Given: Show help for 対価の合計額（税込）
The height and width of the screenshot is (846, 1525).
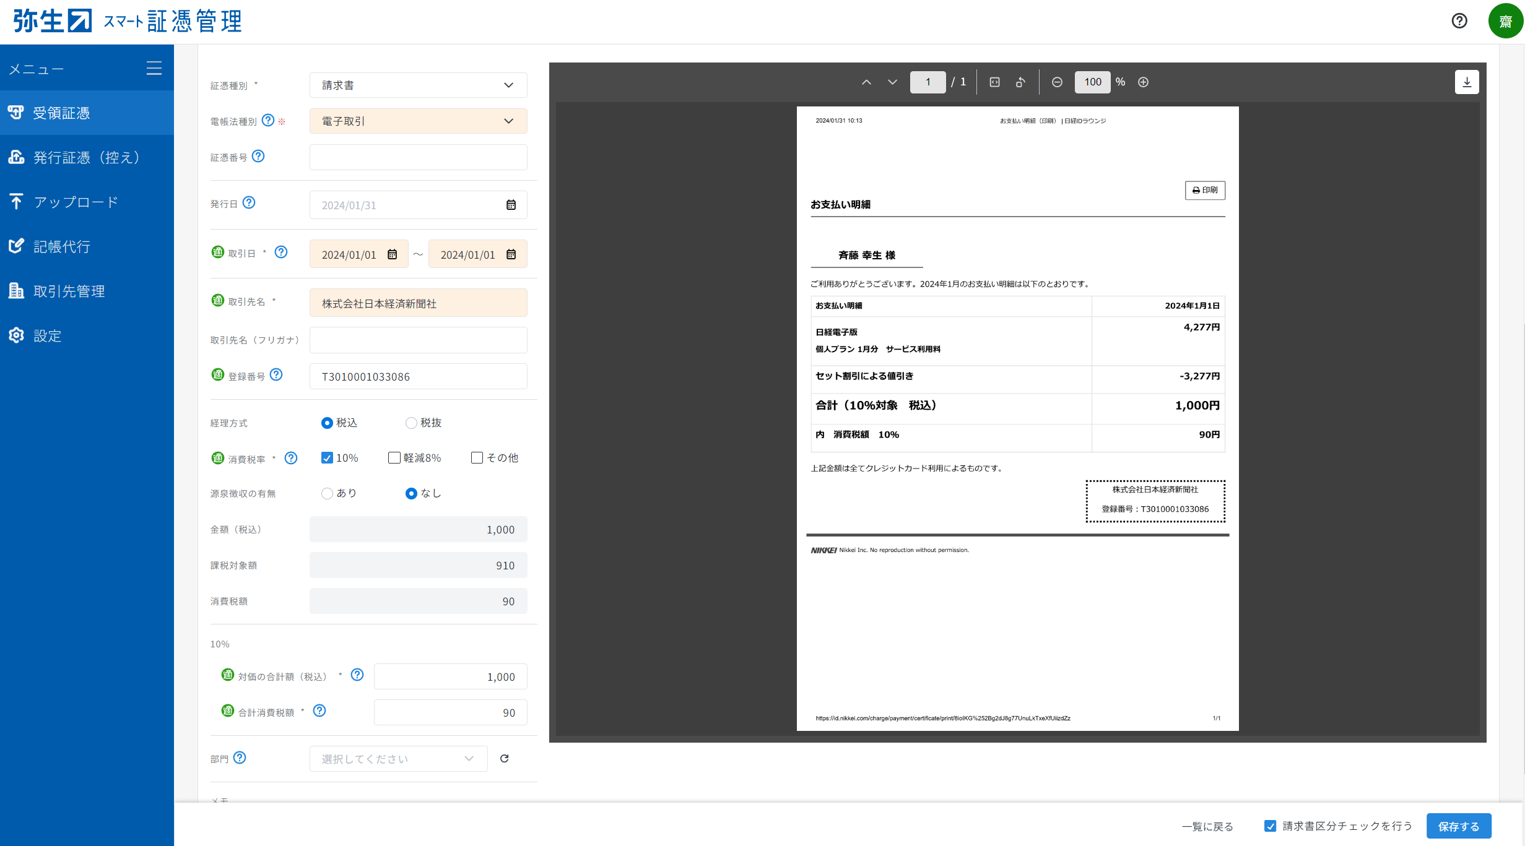Looking at the screenshot, I should click(357, 675).
